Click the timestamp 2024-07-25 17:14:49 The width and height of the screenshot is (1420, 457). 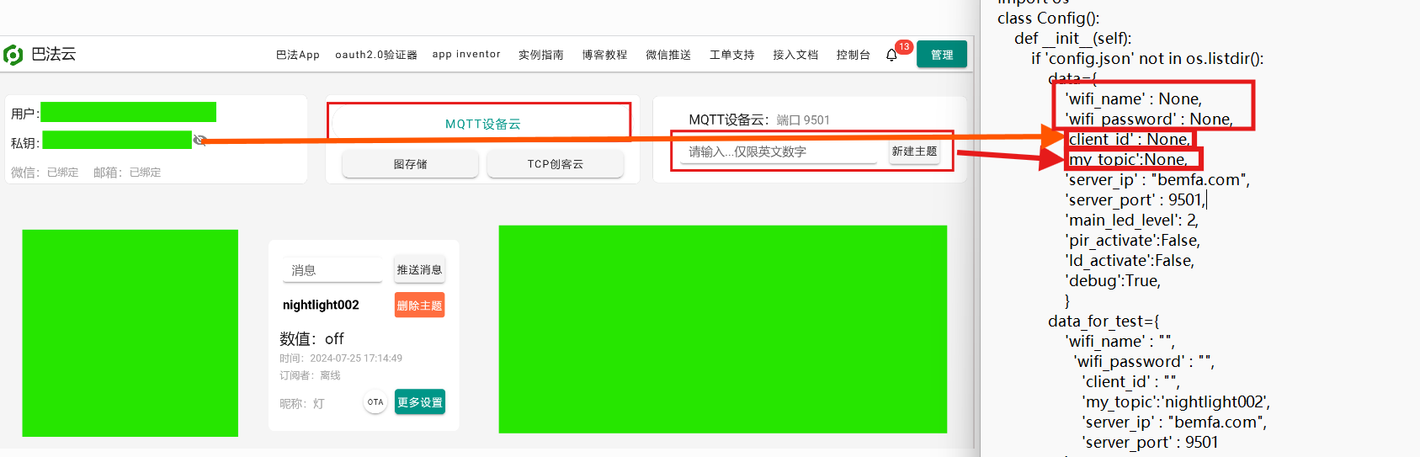pos(341,359)
